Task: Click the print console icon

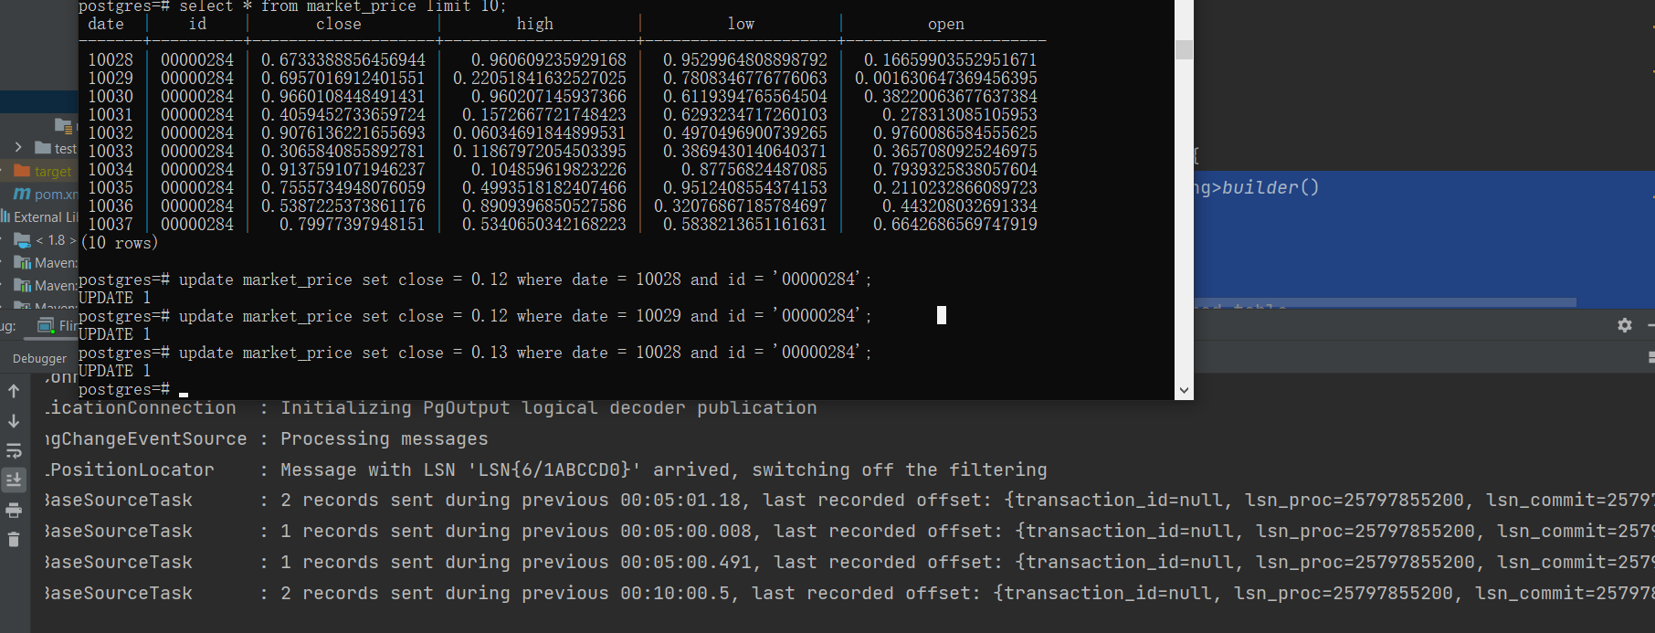Action: 14,511
